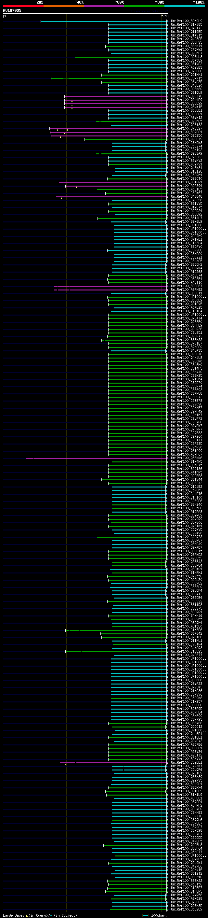
Task: Open hit UniRef100_C4JPT6
Action: pos(187,494)
